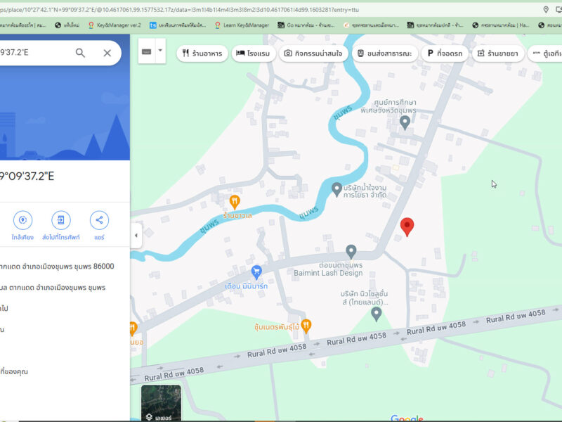Click the Send to phone icon
This screenshot has height=422, width=562.
pos(60,219)
